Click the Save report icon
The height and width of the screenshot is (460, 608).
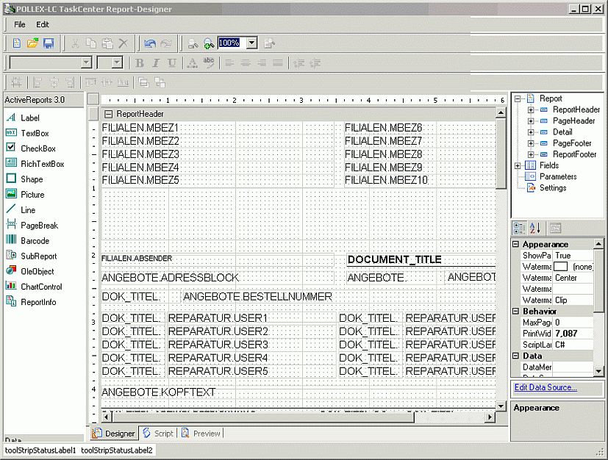(49, 43)
